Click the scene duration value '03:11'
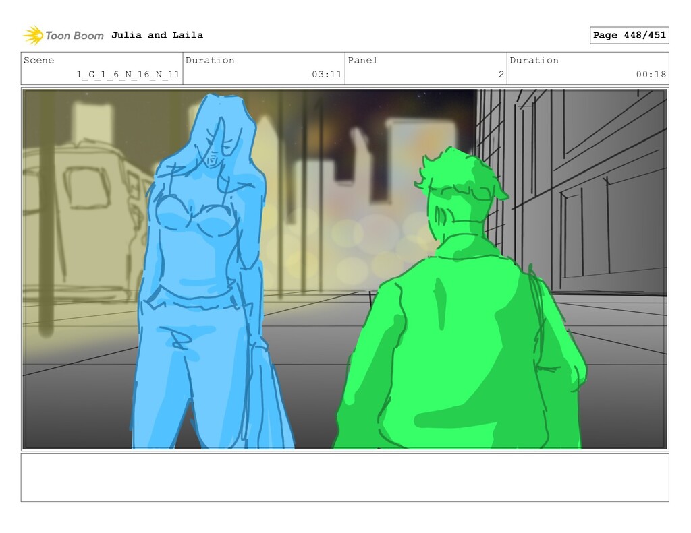Image resolution: width=691 pixels, height=533 pixels. tap(327, 74)
